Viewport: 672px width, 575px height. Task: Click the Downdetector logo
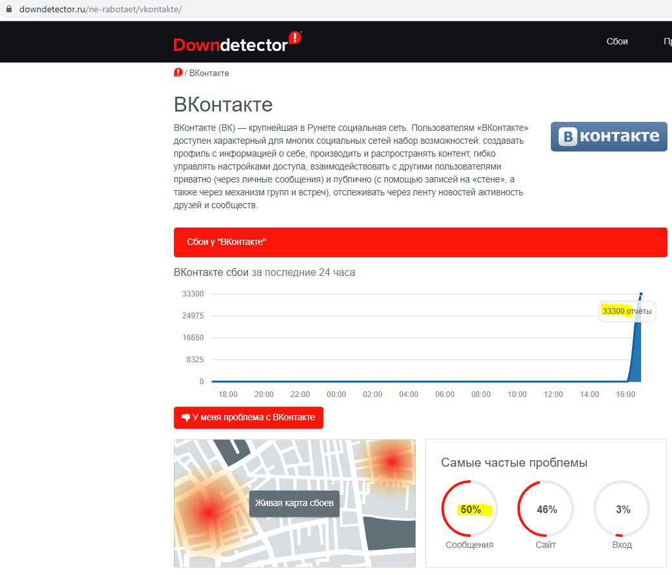(x=238, y=43)
